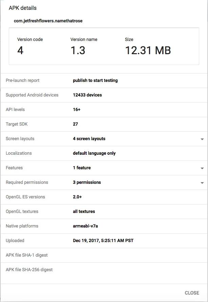Click the Target SDK value 27
The width and height of the screenshot is (208, 302).
[x=75, y=124]
